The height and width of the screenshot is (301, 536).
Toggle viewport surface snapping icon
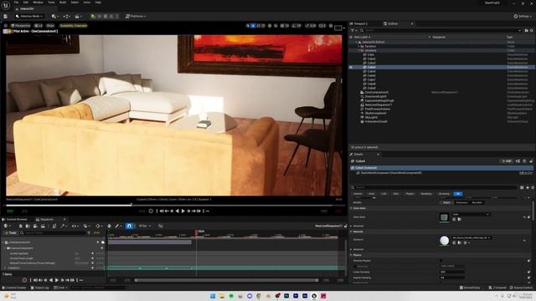pos(276,26)
